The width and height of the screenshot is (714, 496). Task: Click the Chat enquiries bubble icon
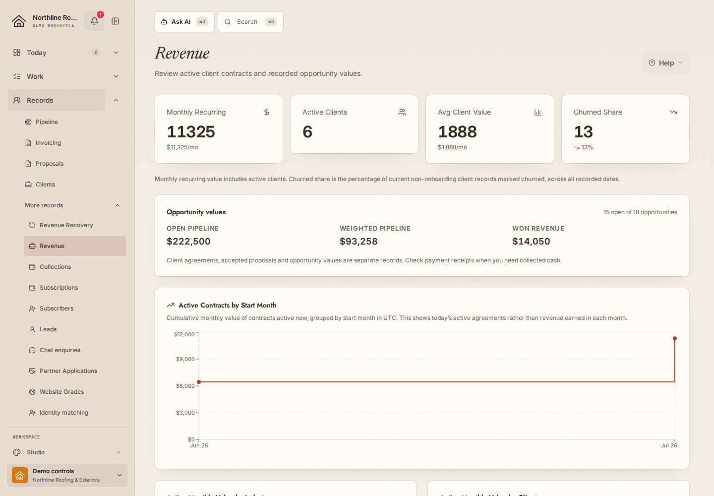click(x=32, y=350)
